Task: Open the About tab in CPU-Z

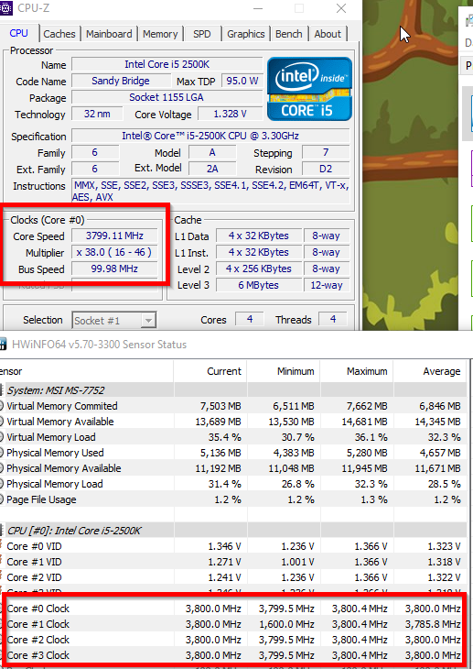Action: point(328,34)
